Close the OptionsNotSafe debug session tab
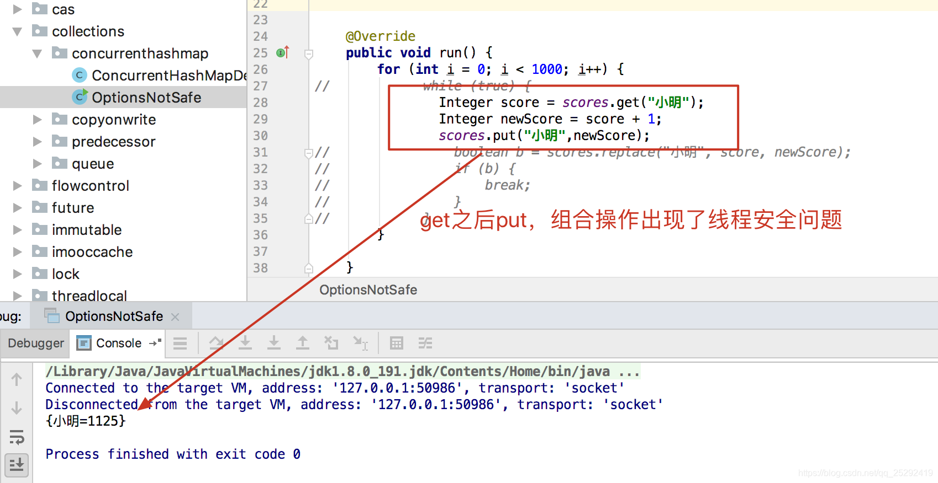This screenshot has width=938, height=483. click(x=175, y=317)
